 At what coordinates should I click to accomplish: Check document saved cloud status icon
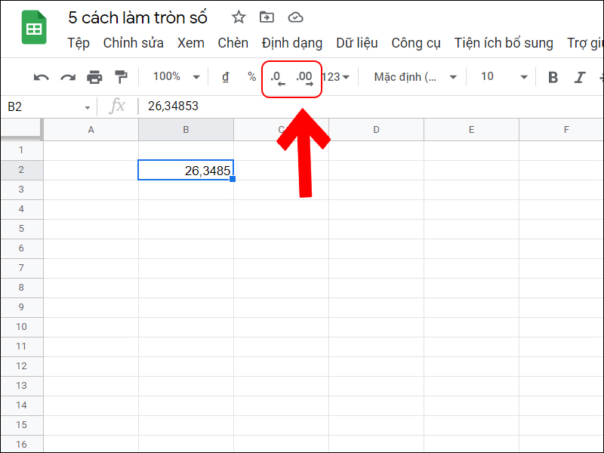tap(294, 17)
